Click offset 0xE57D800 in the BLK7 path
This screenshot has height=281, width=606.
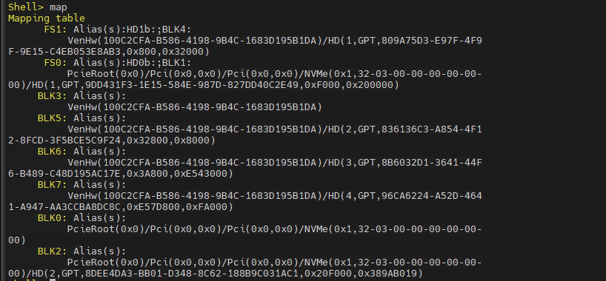(153, 207)
